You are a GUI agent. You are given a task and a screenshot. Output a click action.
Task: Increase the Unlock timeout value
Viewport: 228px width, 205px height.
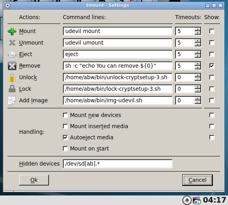tap(197, 76)
